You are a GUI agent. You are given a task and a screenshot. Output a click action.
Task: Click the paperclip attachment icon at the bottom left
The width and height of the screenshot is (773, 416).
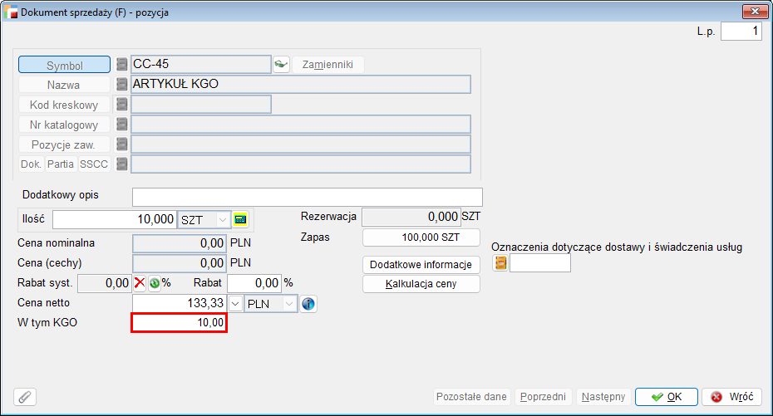(25, 397)
